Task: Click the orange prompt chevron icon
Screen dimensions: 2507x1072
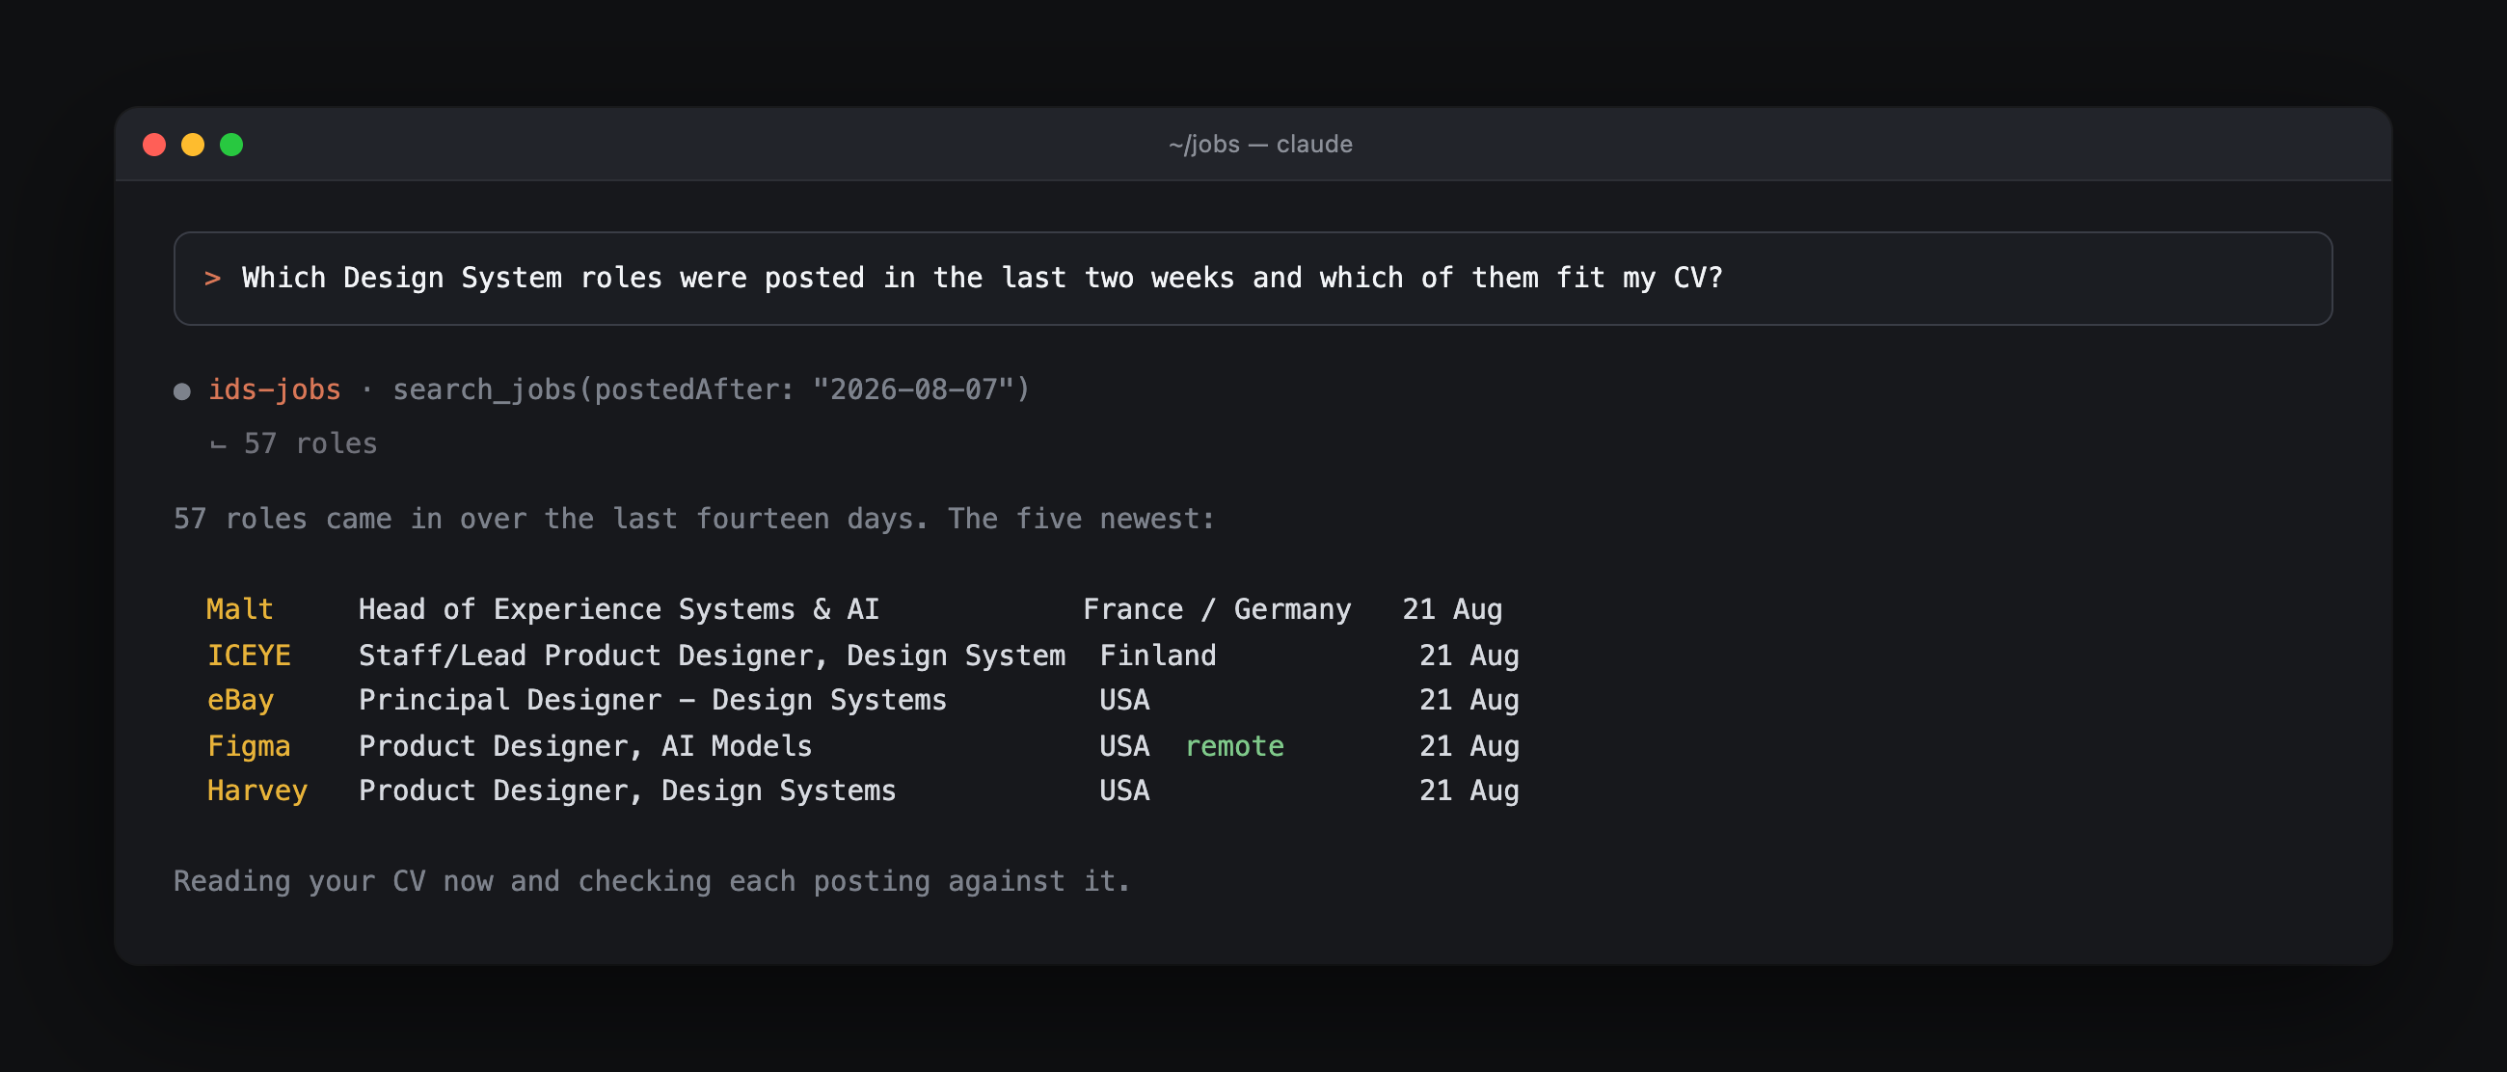Action: click(213, 279)
